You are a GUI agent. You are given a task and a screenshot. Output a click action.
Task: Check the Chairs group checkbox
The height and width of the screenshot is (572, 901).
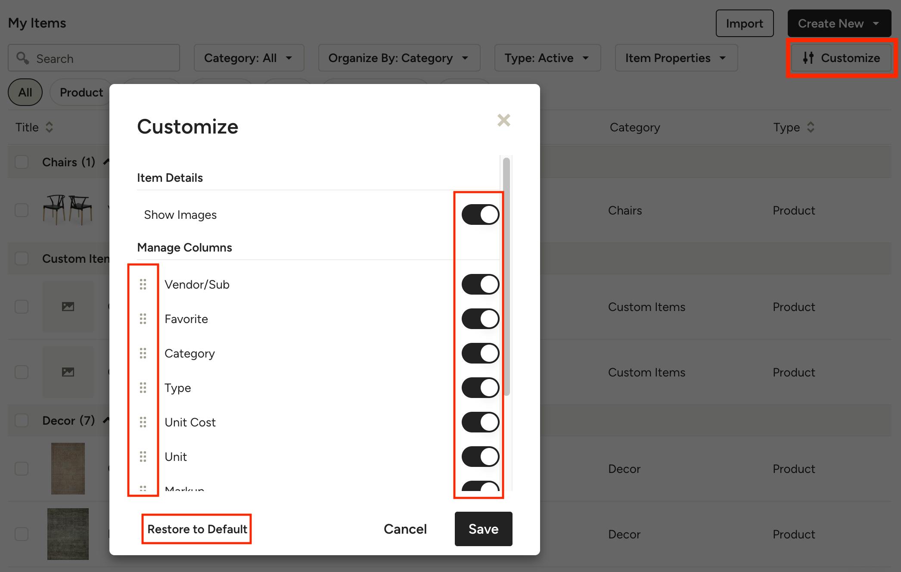(x=22, y=162)
